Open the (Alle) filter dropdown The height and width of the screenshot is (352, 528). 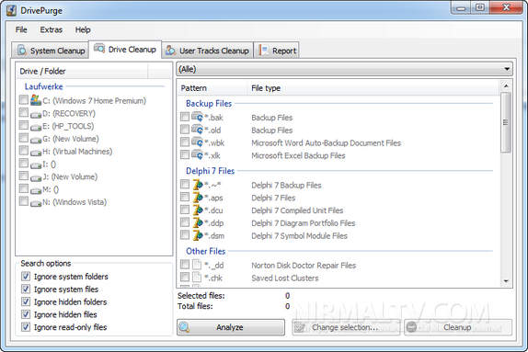(x=344, y=69)
